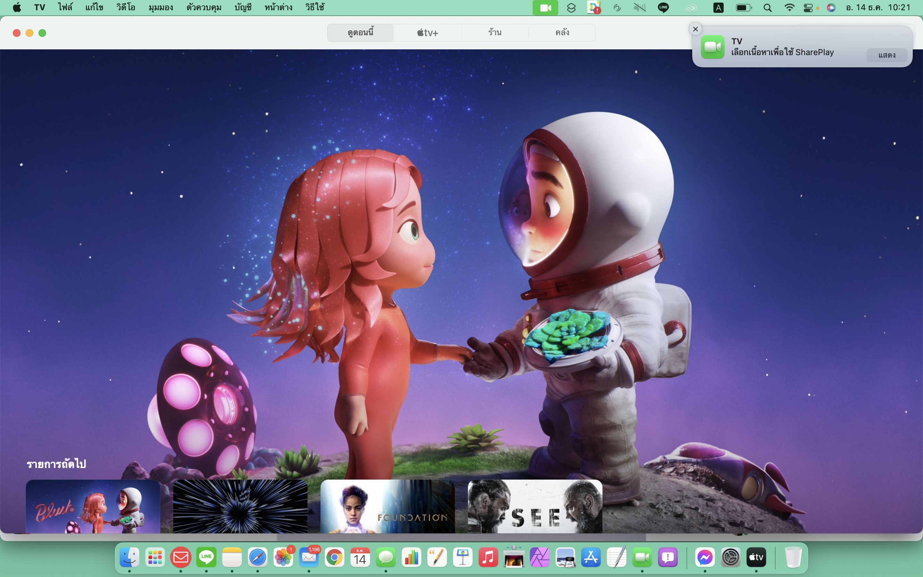This screenshot has width=923, height=577.
Task: Dismiss the SharePlay notification with X
Action: point(695,29)
